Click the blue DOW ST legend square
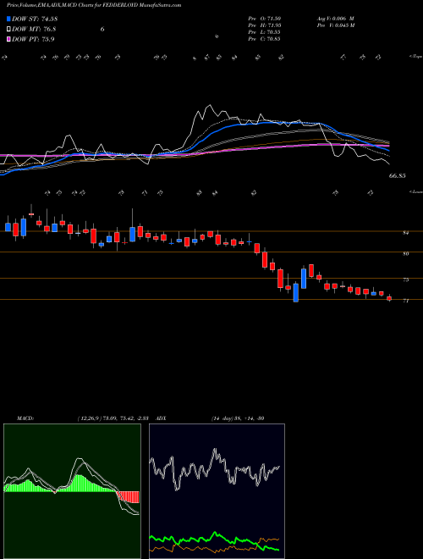Viewport: 423px width, 559px height. 9,19
